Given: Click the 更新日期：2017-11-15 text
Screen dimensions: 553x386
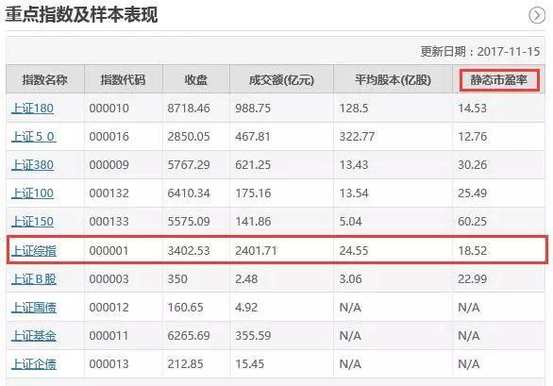Looking at the screenshot, I should [x=480, y=52].
